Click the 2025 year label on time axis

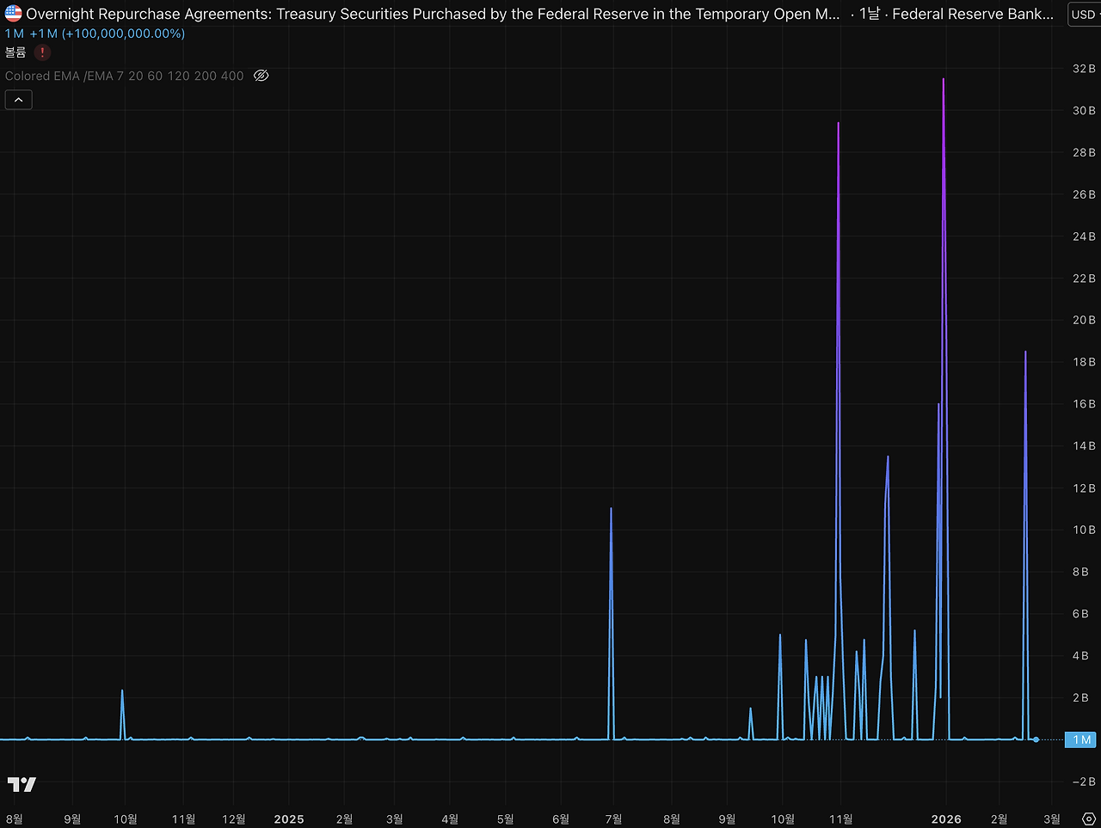(289, 819)
